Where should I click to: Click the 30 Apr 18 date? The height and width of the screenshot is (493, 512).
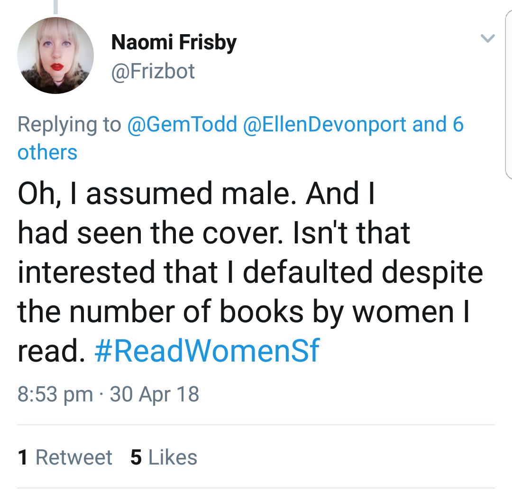tap(154, 394)
